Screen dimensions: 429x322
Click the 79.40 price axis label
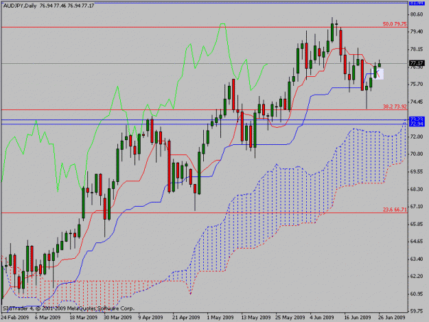(417, 32)
